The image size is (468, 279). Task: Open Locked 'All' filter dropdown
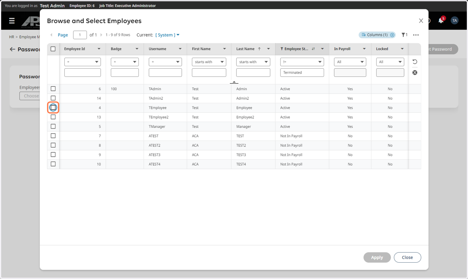pyautogui.click(x=390, y=62)
